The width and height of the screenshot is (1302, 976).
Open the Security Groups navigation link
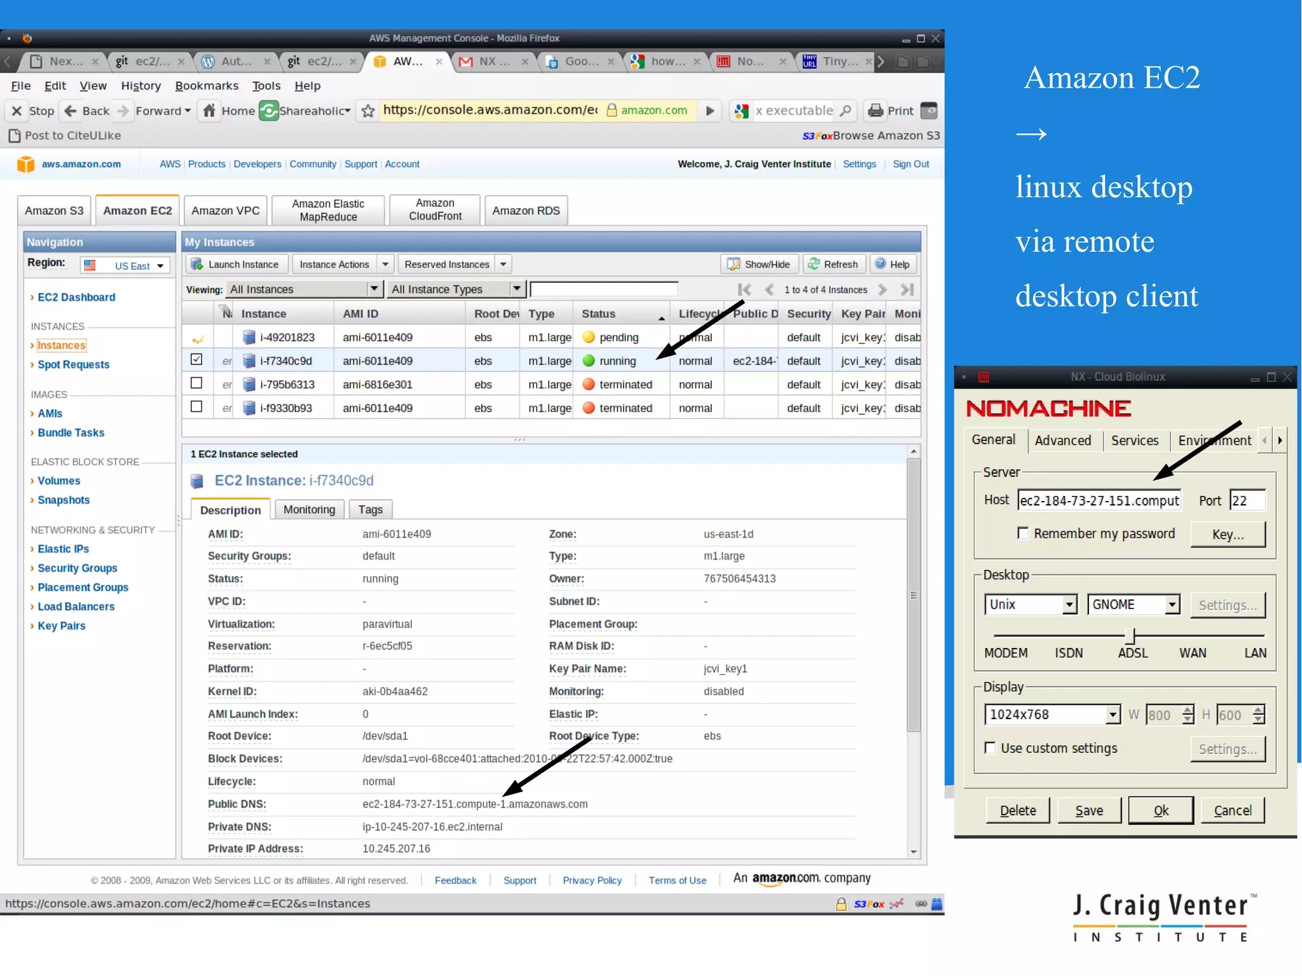pyautogui.click(x=77, y=568)
